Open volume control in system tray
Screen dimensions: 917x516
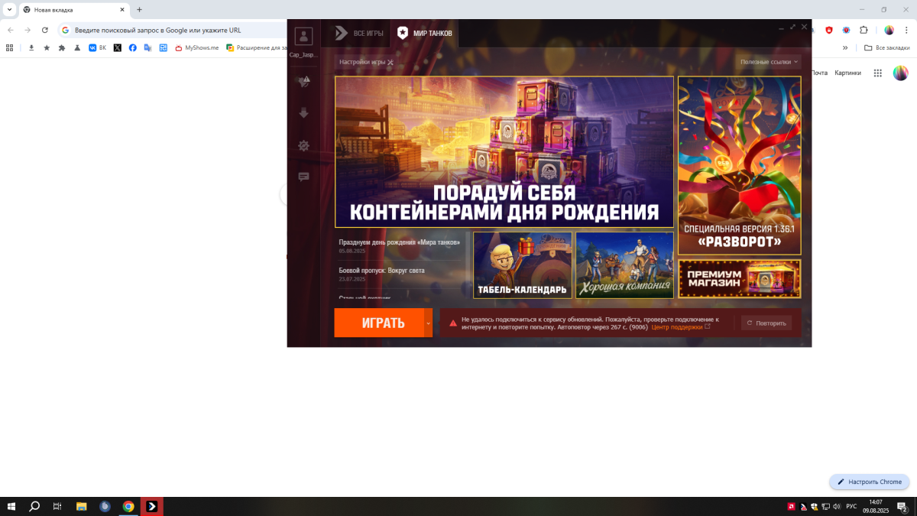tap(837, 506)
